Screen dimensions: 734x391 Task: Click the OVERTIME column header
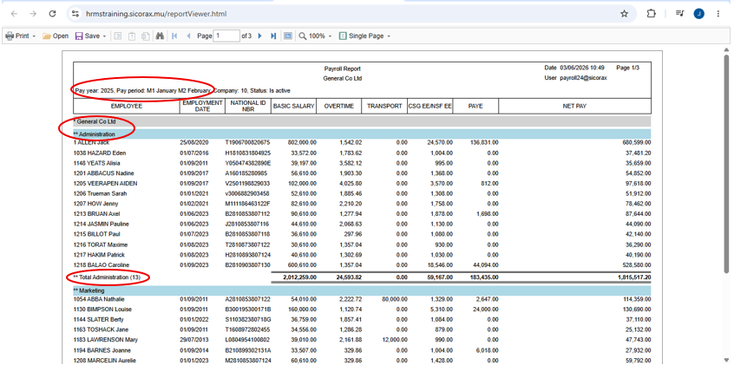click(339, 106)
